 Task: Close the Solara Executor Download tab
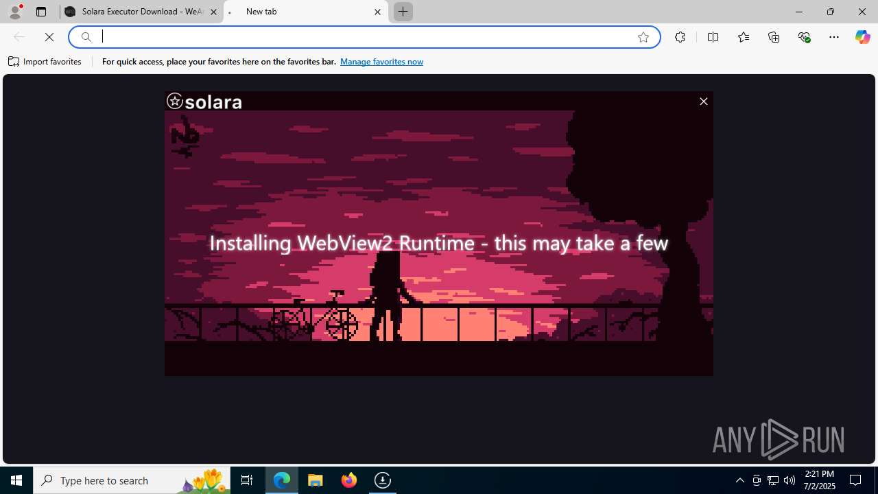213,12
